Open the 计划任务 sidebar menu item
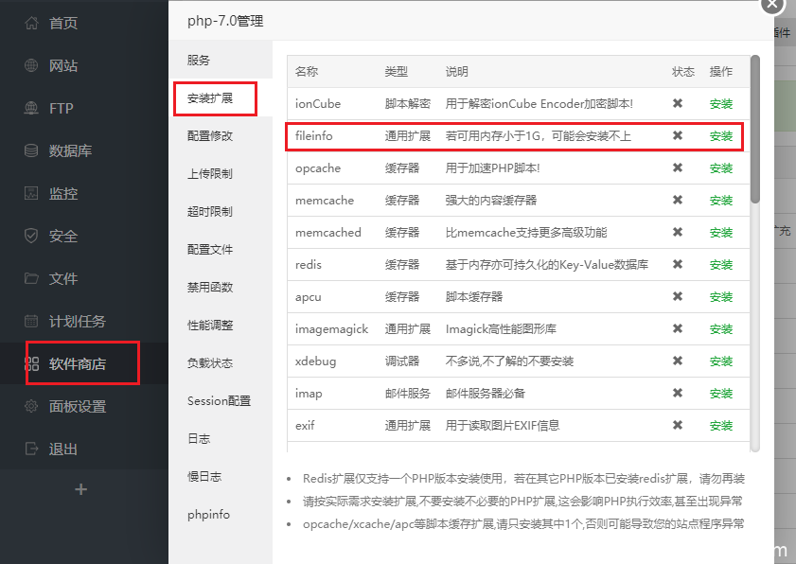 [78, 321]
